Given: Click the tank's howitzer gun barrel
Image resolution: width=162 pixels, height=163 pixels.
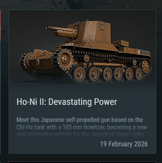Looking at the screenshot, I should click(61, 29).
